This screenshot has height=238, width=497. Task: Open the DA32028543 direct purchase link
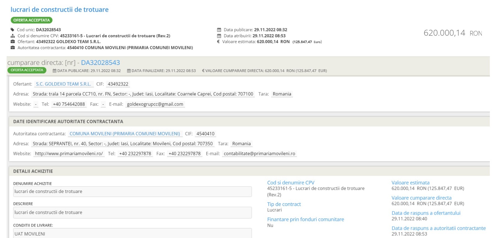100,62
